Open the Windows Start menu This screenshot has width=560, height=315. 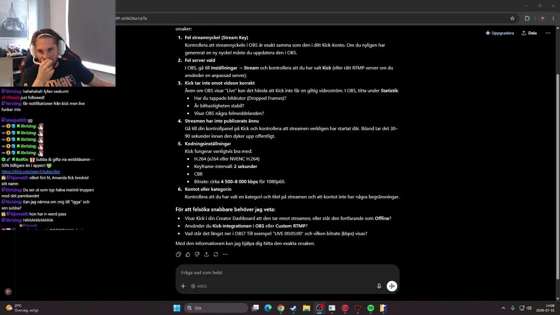pyautogui.click(x=177, y=308)
